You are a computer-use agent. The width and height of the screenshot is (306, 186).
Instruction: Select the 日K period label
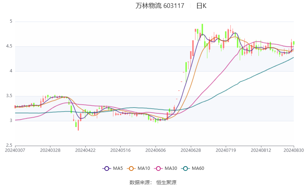[x=201, y=6]
